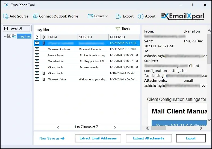Expand the Extract dropdown menu
This screenshot has height=149, width=212.
(98, 16)
